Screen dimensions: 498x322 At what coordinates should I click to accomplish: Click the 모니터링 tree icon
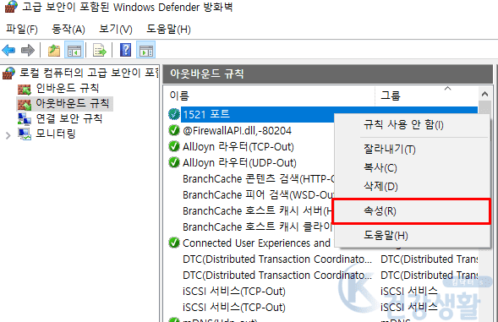(x=25, y=134)
